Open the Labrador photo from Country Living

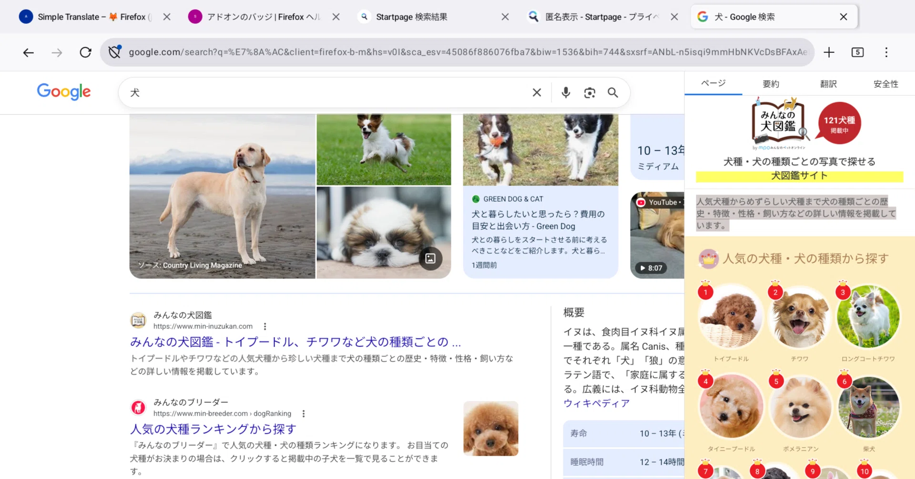[x=222, y=196]
